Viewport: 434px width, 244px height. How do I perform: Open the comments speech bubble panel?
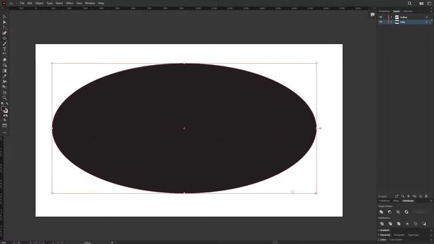[372, 14]
